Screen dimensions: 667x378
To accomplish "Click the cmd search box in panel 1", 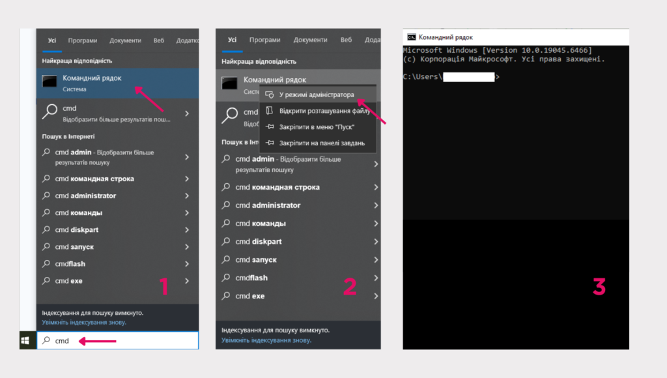I will (x=118, y=341).
